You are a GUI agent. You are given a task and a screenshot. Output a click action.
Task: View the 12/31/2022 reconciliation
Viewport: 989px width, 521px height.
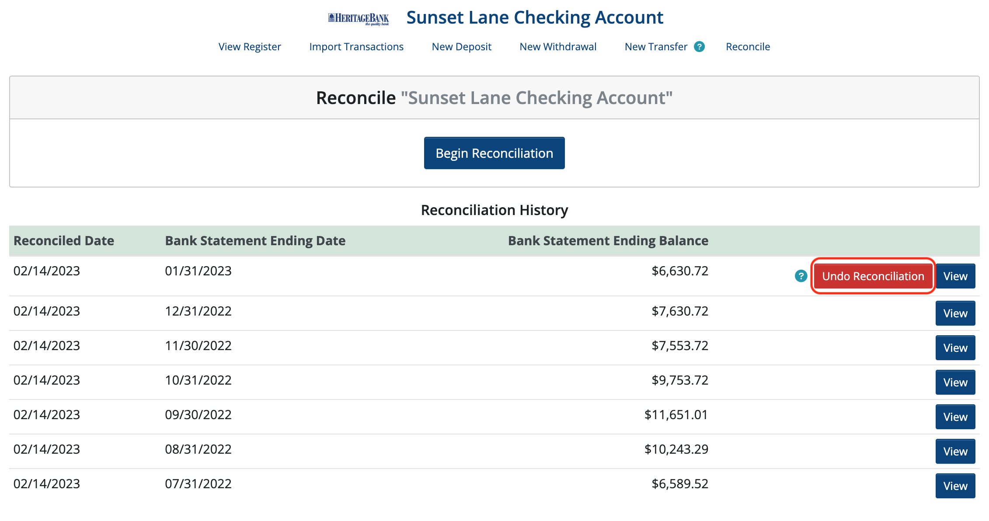point(955,313)
